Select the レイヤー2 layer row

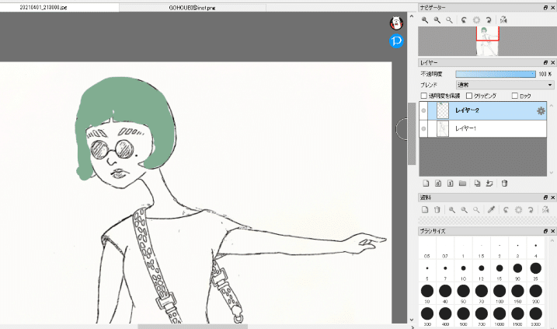tap(482, 110)
